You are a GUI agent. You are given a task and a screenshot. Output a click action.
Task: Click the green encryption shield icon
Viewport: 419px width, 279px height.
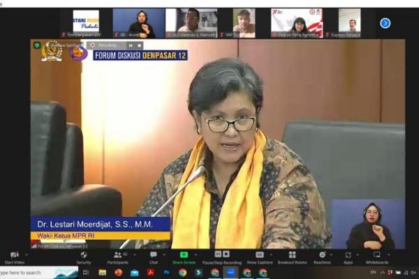click(x=37, y=45)
